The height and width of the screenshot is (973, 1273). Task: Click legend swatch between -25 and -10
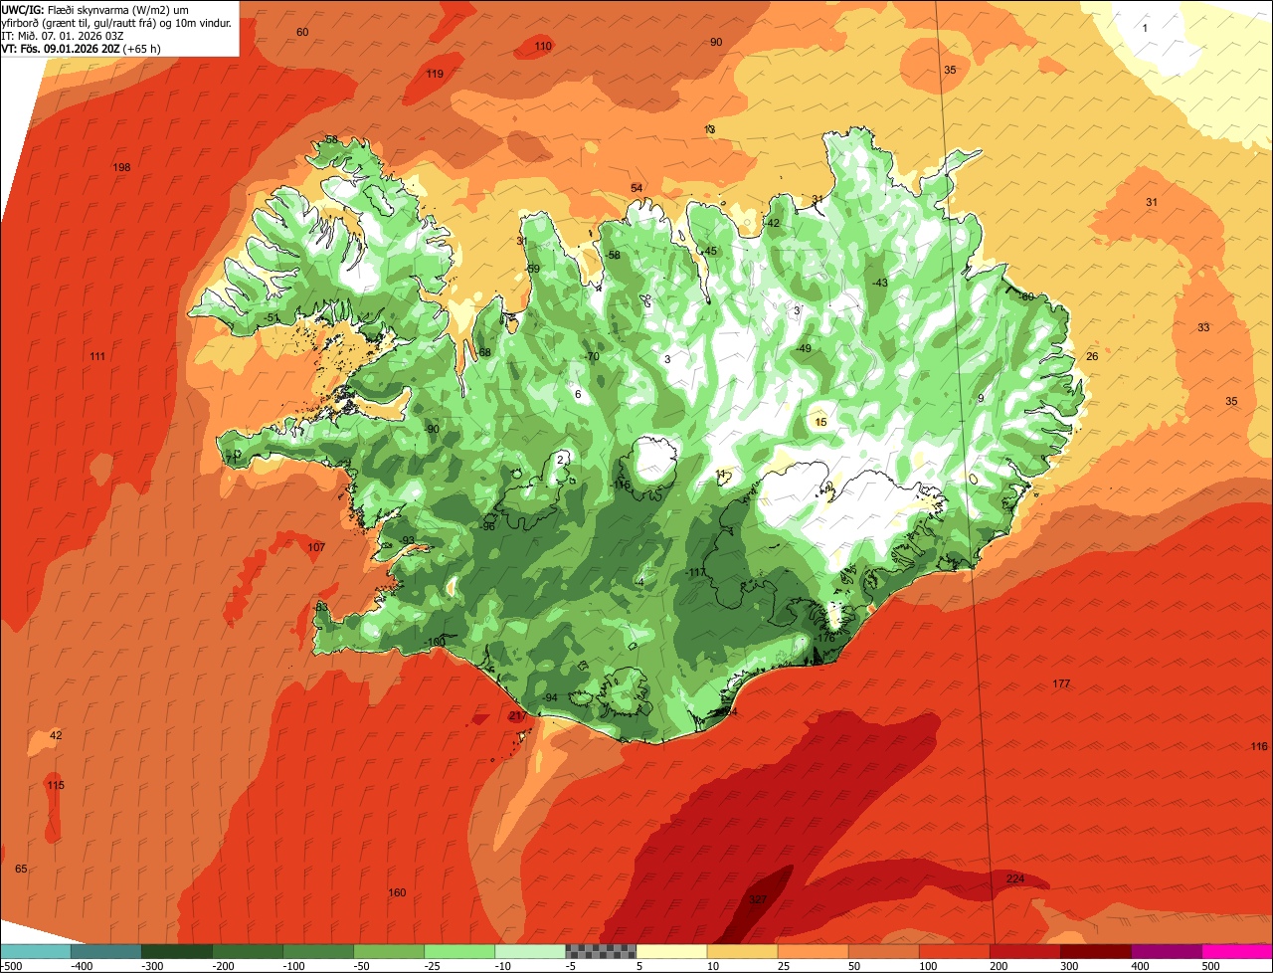pos(459,951)
